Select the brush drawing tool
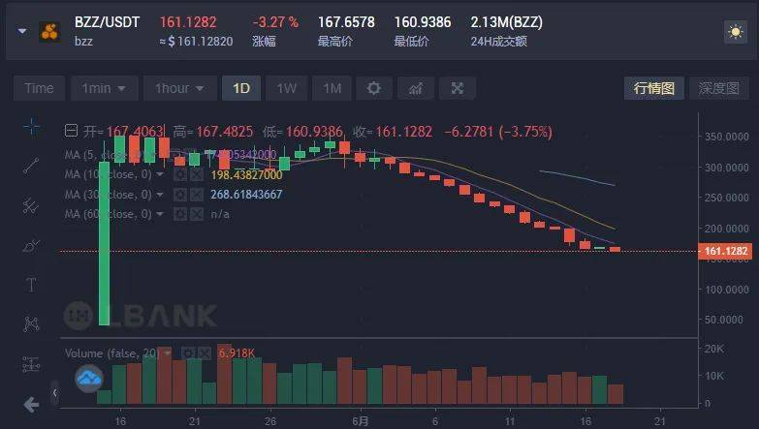This screenshot has width=759, height=429. 31,246
